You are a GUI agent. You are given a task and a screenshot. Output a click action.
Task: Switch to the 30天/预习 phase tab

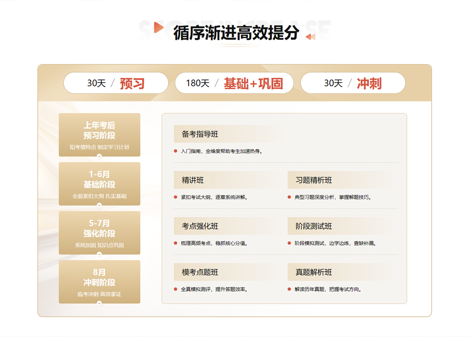pyautogui.click(x=116, y=83)
